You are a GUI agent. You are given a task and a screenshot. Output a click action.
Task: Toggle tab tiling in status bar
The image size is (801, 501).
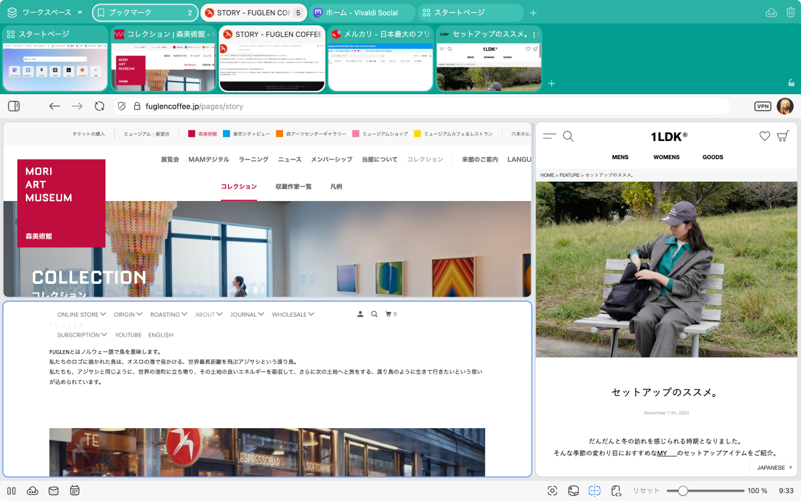coord(594,491)
